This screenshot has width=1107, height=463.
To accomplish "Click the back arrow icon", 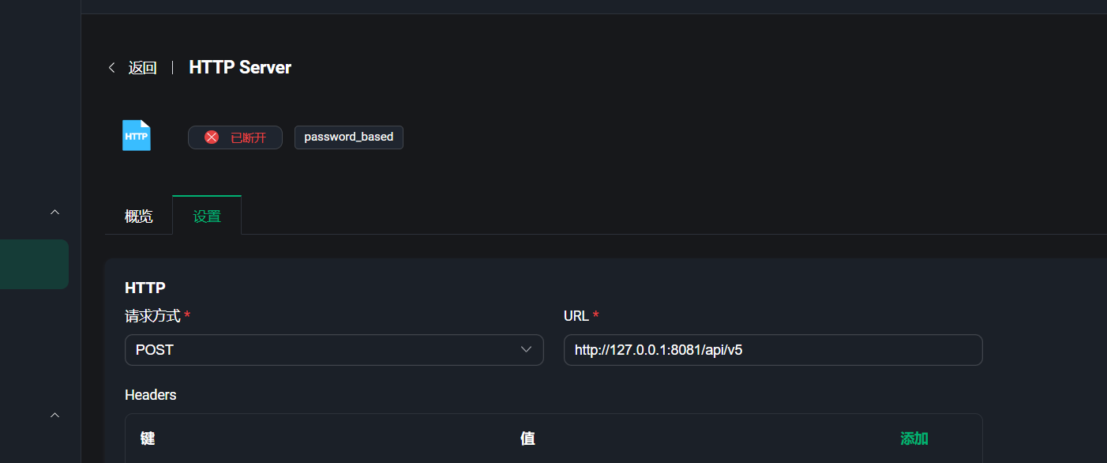I will pos(112,68).
